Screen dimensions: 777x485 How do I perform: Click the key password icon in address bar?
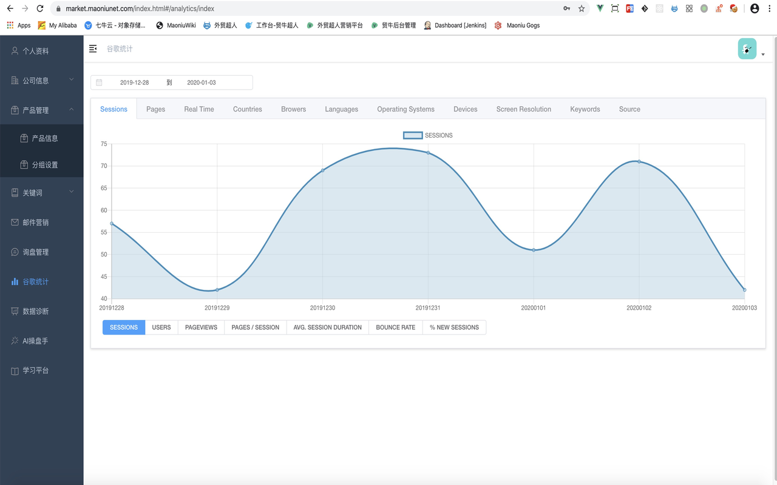(x=566, y=8)
